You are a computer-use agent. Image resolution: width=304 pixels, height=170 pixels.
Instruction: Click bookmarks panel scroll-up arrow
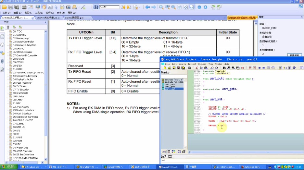(x=45, y=31)
